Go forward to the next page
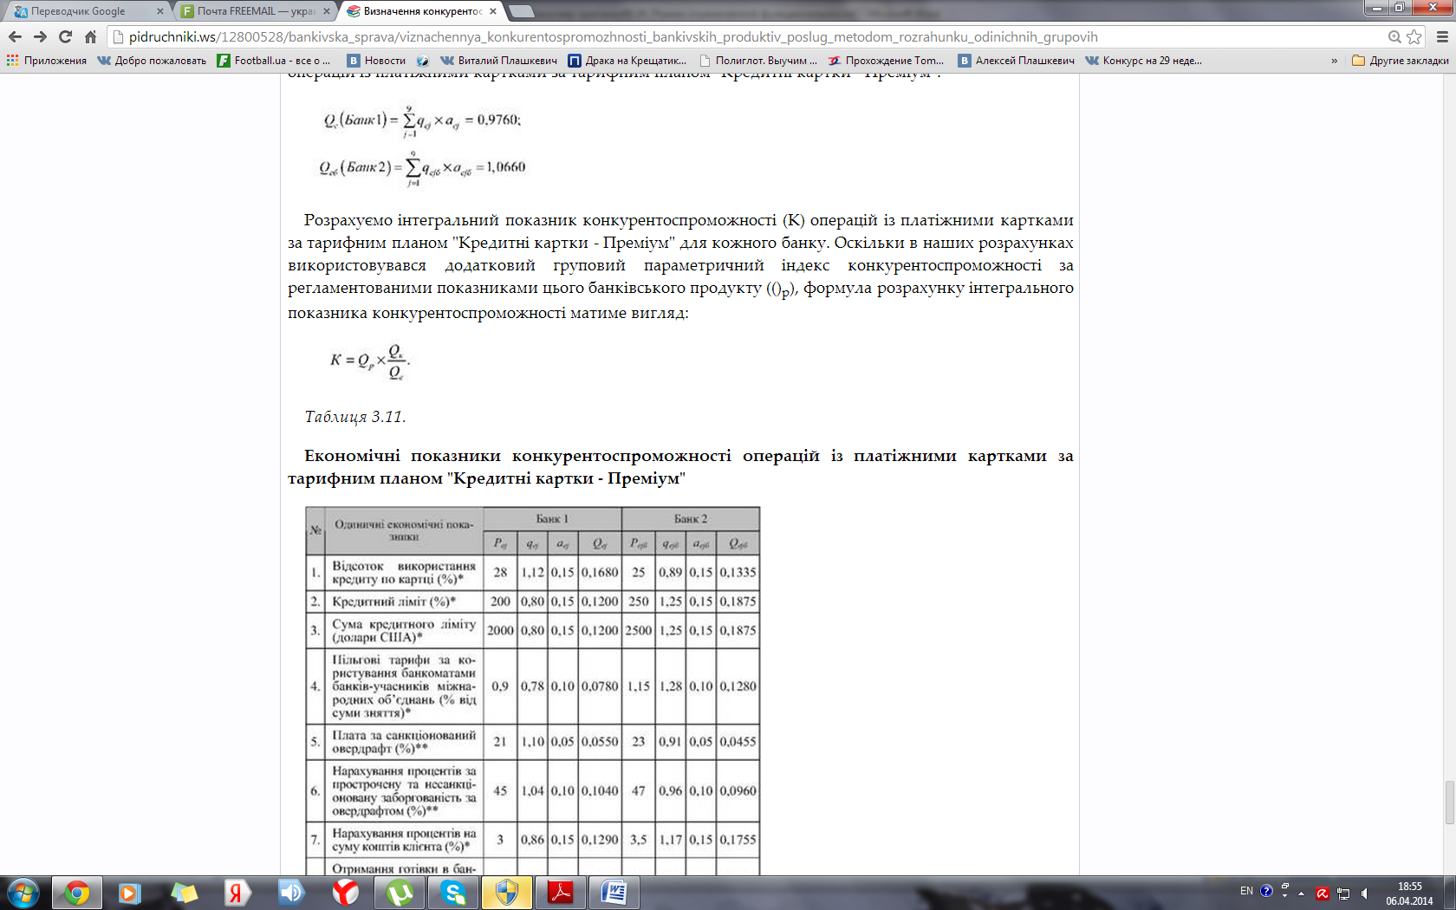 click(x=40, y=36)
